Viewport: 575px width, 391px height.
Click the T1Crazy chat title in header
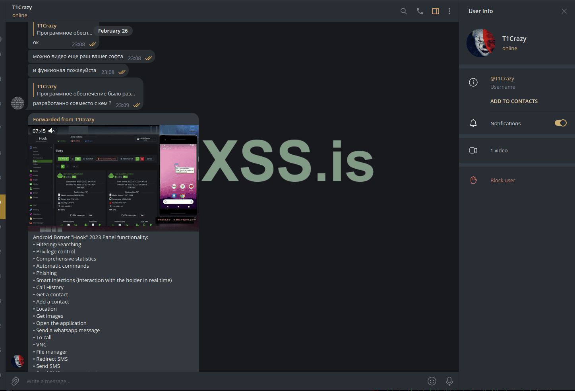[x=22, y=8]
